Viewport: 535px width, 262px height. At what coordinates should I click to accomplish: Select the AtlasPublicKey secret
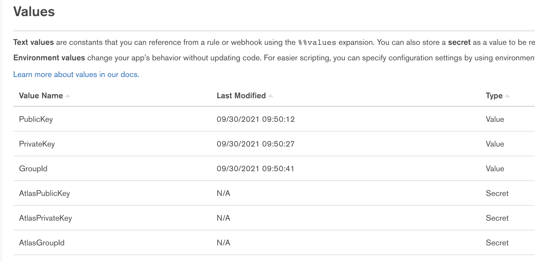point(44,193)
